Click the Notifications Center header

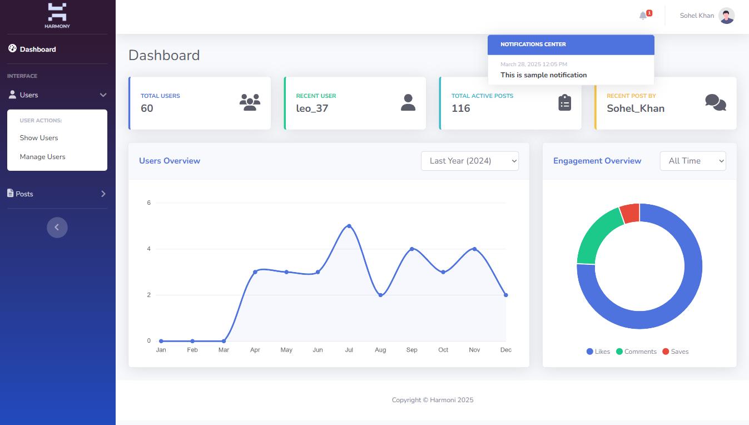[x=571, y=45]
